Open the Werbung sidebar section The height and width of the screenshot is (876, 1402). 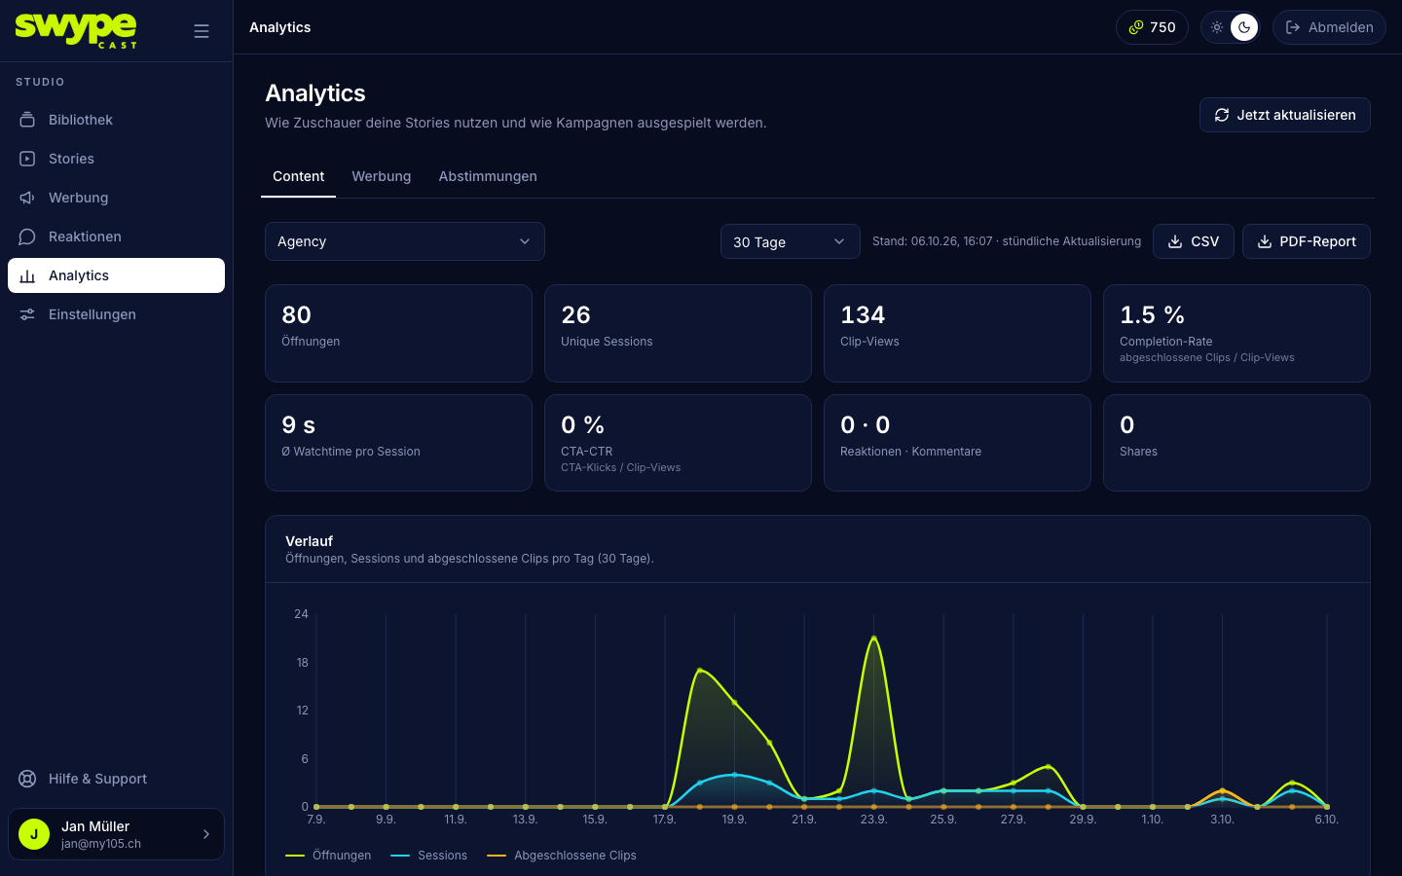point(116,198)
